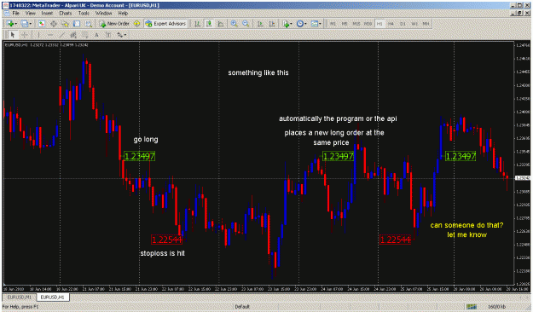Toggle the Data Window crosshair-circle icon
The height and width of the screenshot is (312, 533).
click(x=54, y=24)
